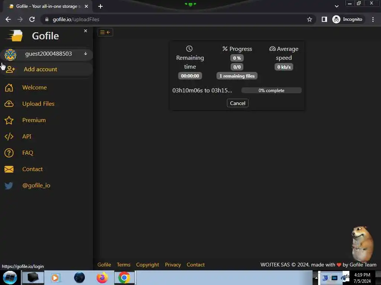Go back with the browser back arrow
The image size is (381, 285).
pos(8,19)
